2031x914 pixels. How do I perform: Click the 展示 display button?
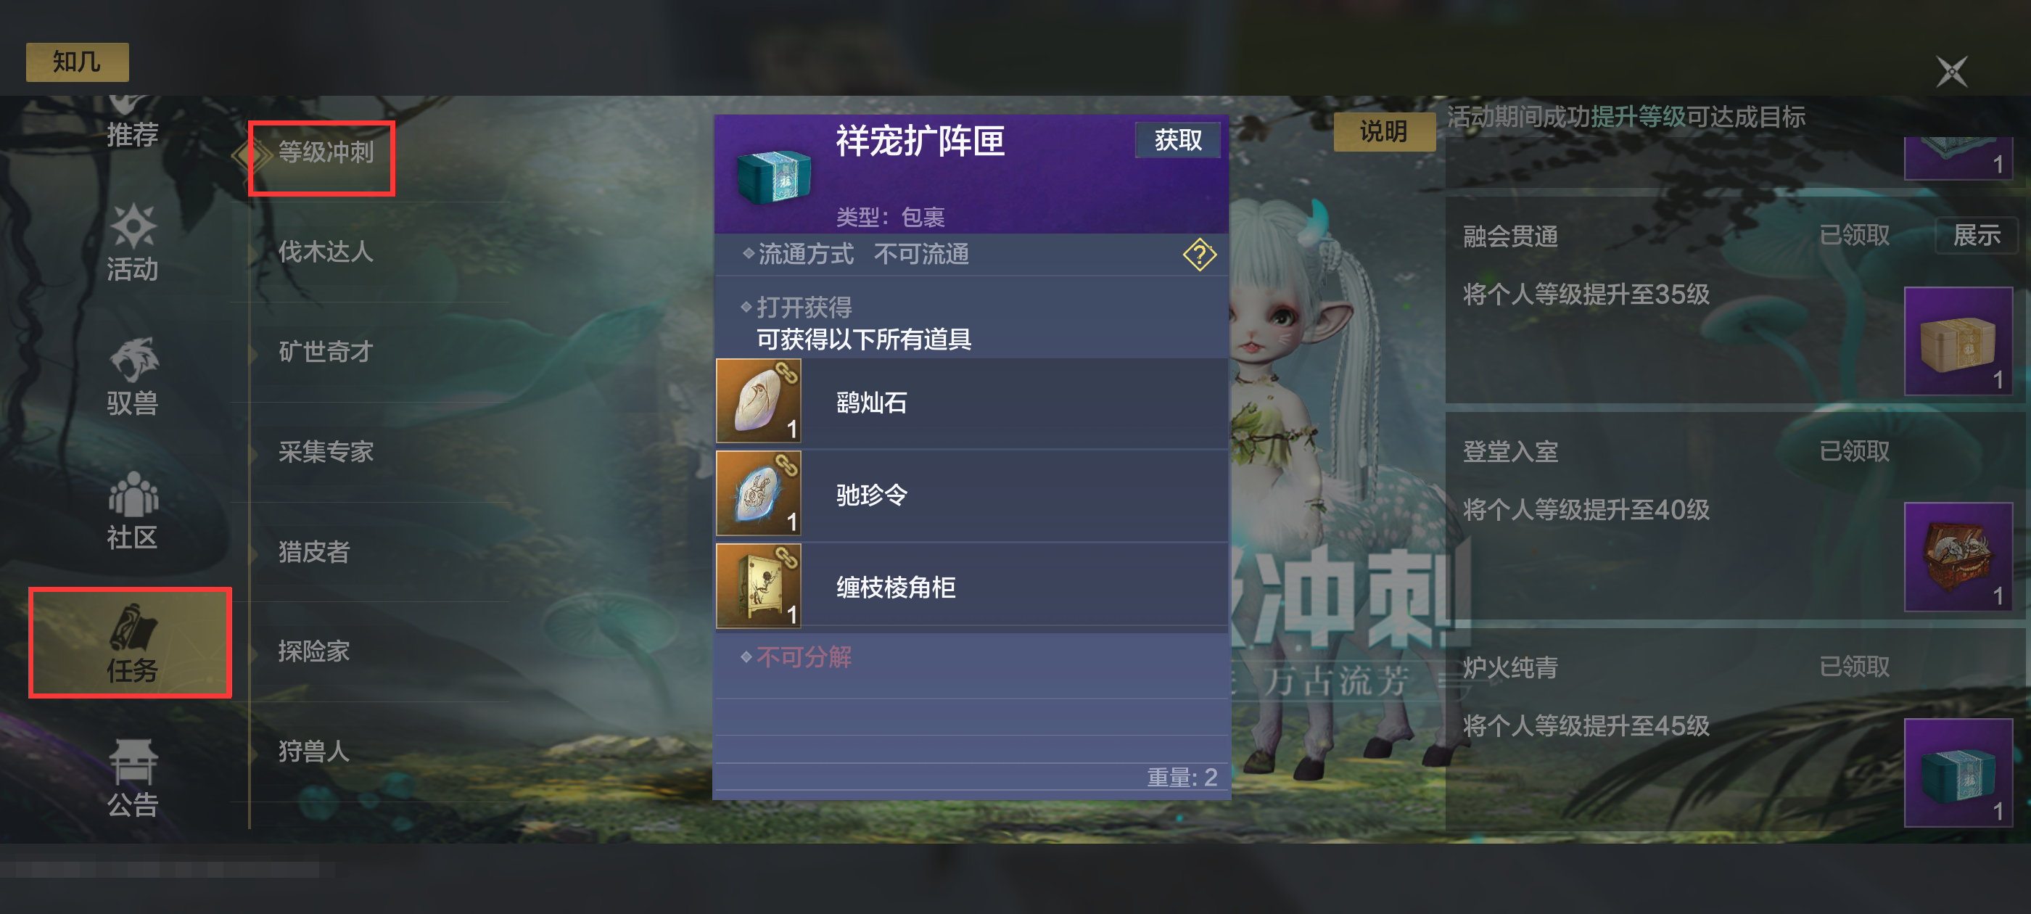click(1975, 235)
